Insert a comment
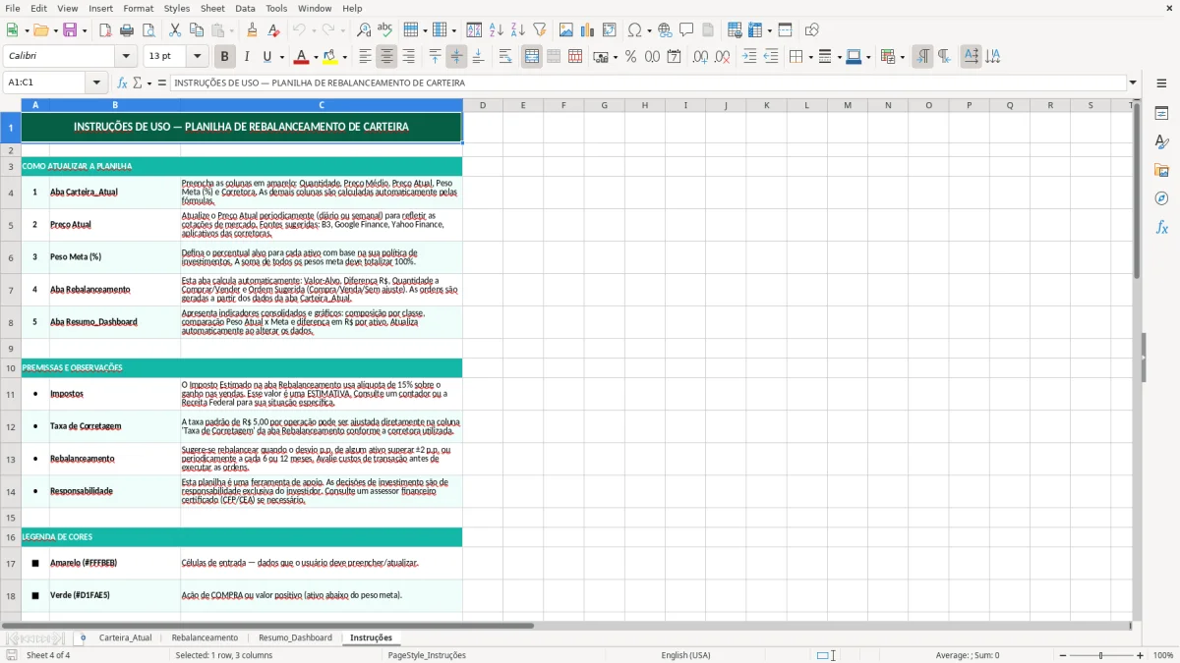 [x=686, y=30]
